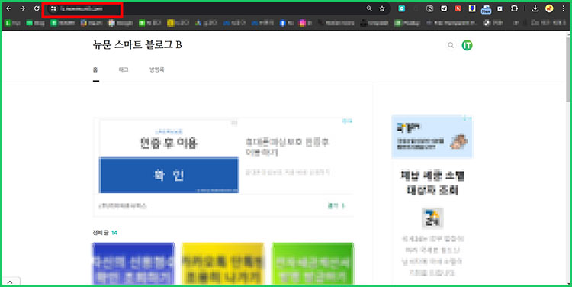Open site information icon in address bar

point(53,8)
